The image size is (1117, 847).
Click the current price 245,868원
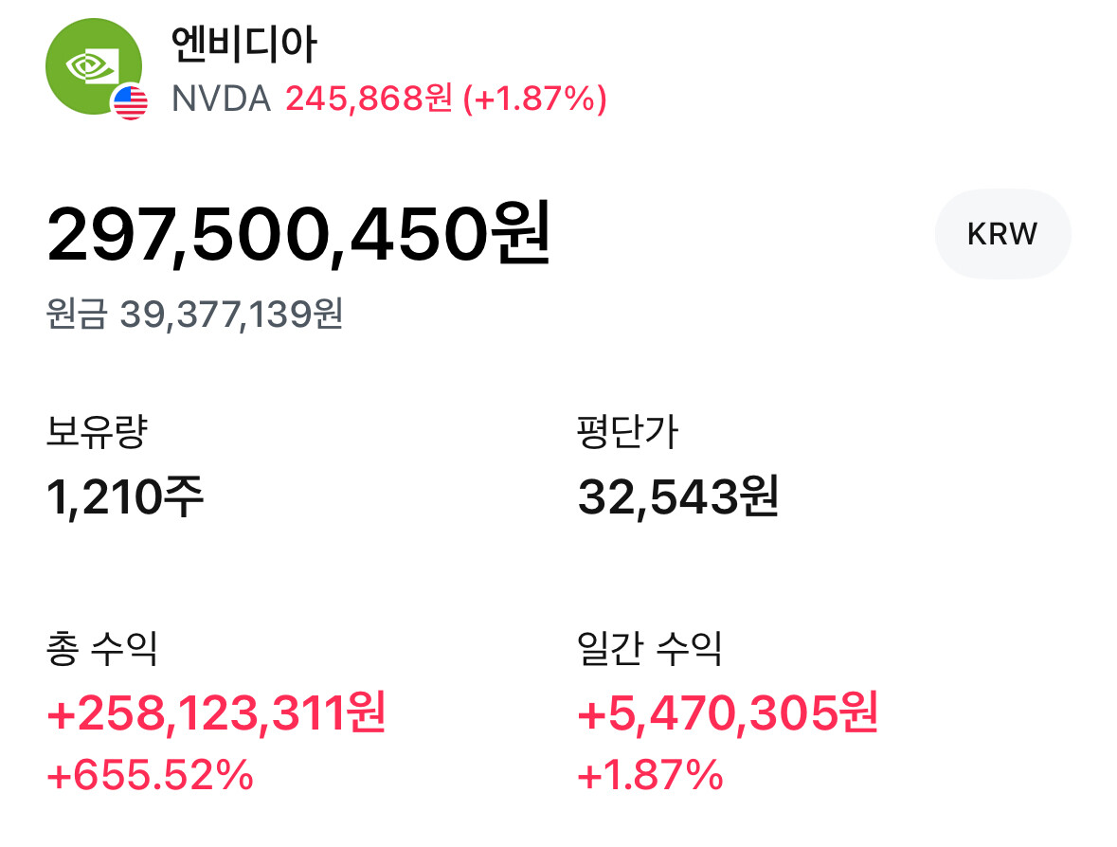(x=369, y=99)
